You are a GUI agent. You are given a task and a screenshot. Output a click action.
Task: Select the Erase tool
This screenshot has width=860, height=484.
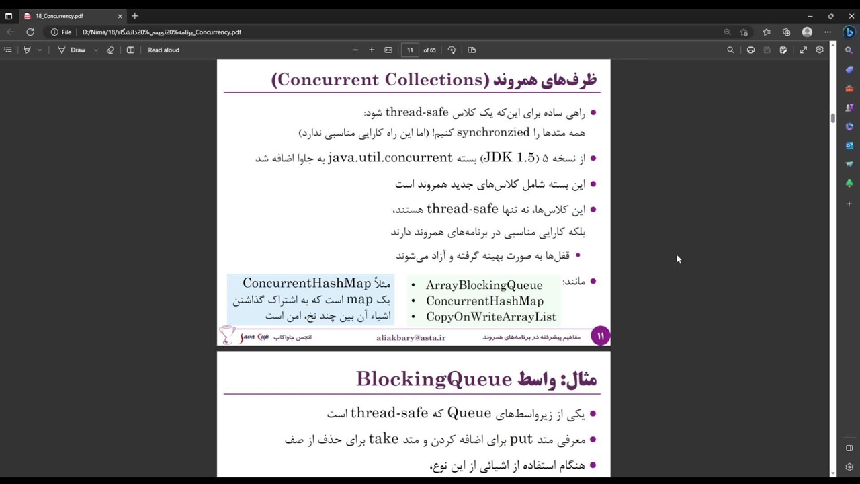[x=111, y=50]
